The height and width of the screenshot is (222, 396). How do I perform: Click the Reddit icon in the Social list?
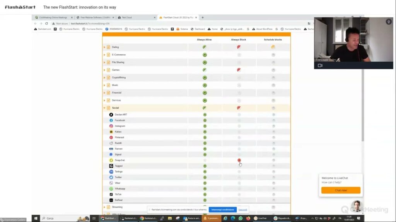[x=111, y=143]
